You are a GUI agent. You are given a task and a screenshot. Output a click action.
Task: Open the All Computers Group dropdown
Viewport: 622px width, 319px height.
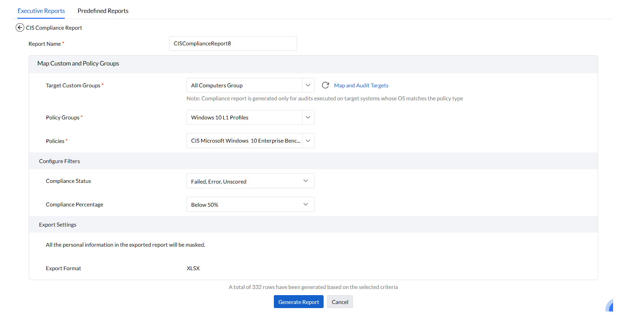click(x=244, y=85)
